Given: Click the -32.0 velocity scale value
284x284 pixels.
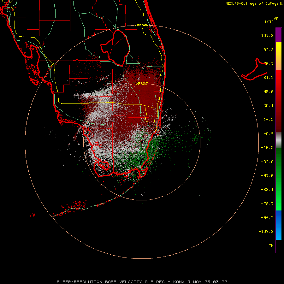Looking at the screenshot, I should point(267,162).
